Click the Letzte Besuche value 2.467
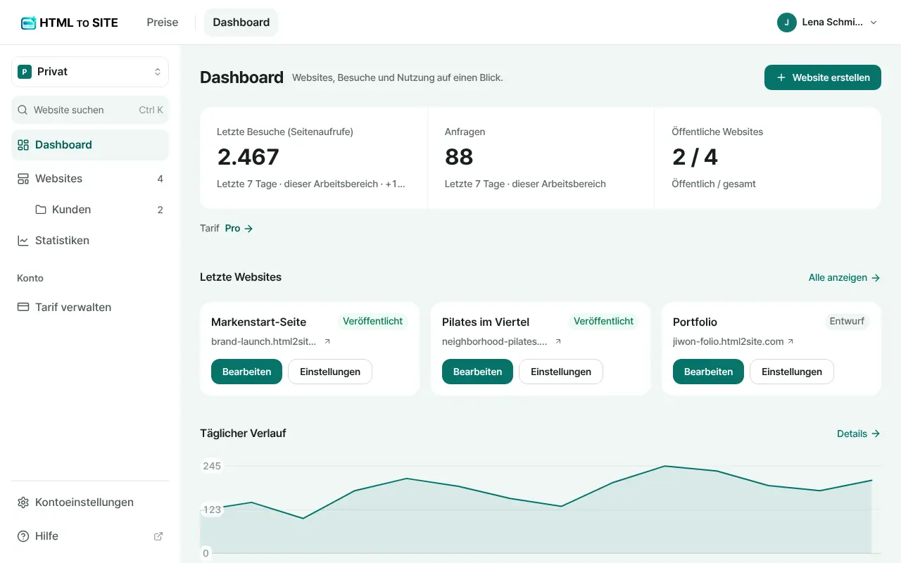This screenshot has height=563, width=901. click(x=248, y=157)
